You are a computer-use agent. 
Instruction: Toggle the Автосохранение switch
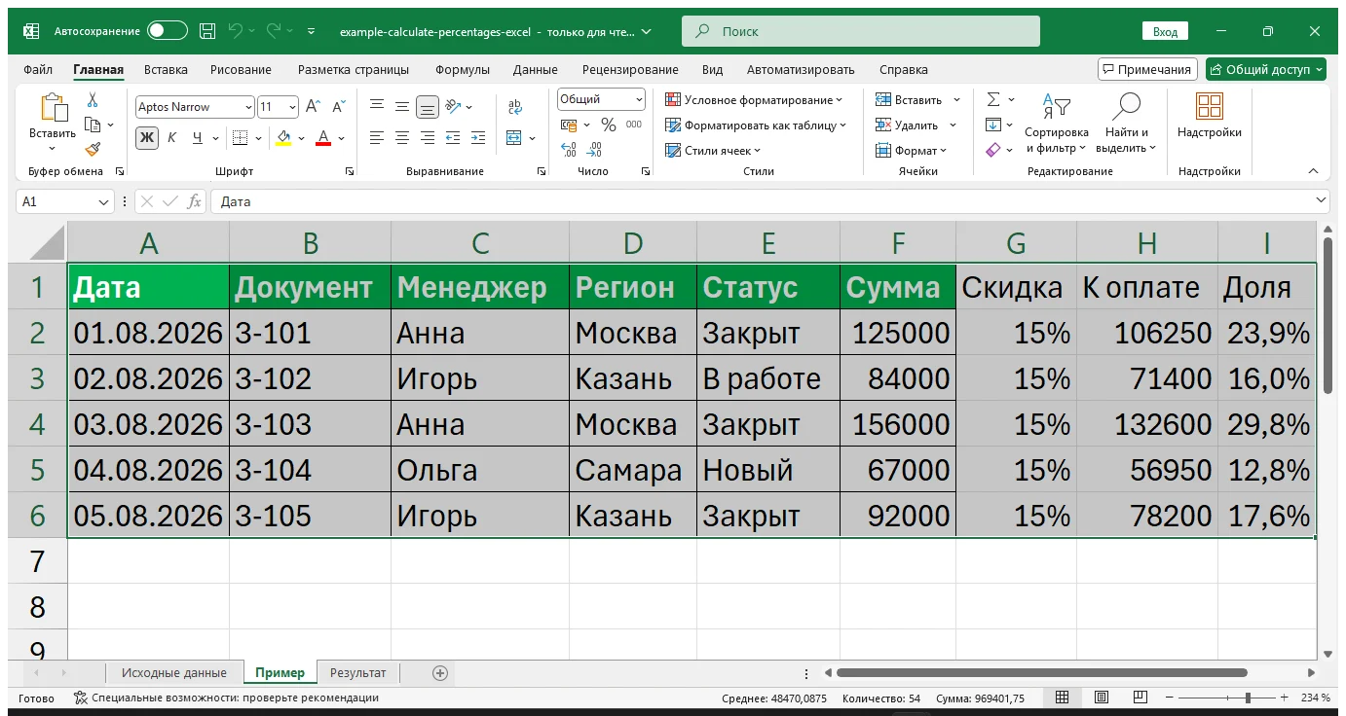[168, 31]
